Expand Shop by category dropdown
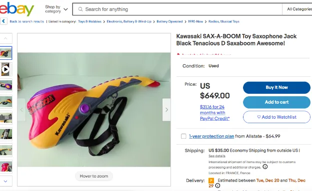Viewport: 312px width, 191px height. [x=56, y=9]
